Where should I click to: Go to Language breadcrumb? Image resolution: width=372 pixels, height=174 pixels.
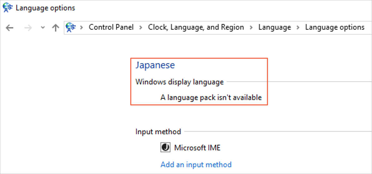(275, 27)
